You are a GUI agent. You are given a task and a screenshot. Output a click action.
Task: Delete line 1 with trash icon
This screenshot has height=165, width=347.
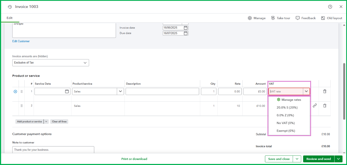[325, 91]
